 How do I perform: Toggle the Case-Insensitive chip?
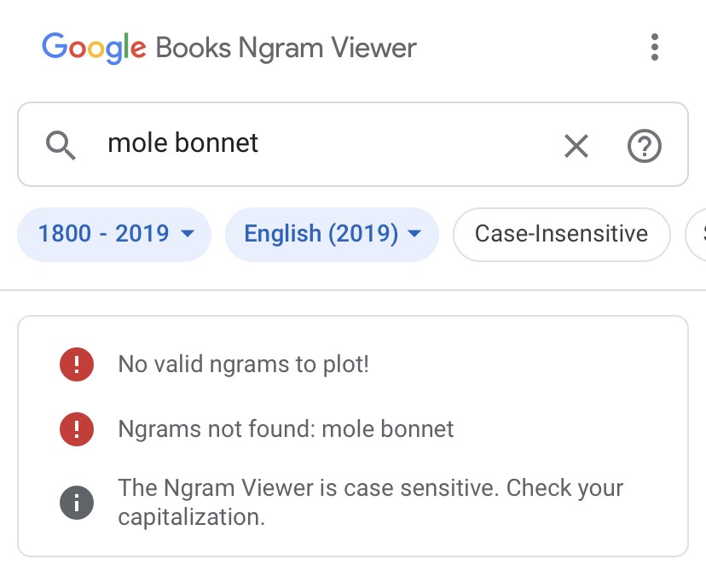coord(561,234)
